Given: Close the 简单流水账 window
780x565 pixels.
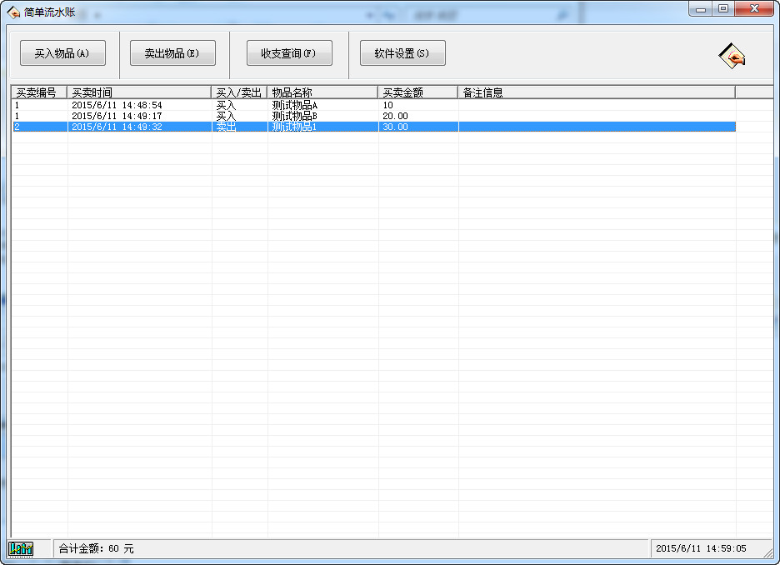Looking at the screenshot, I should click(754, 9).
